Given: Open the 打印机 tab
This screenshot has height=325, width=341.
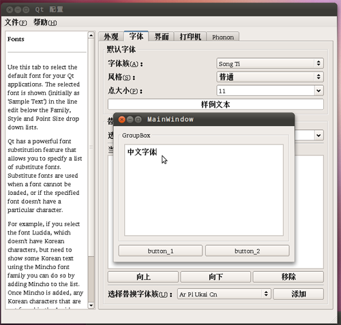Looking at the screenshot, I should (190, 37).
